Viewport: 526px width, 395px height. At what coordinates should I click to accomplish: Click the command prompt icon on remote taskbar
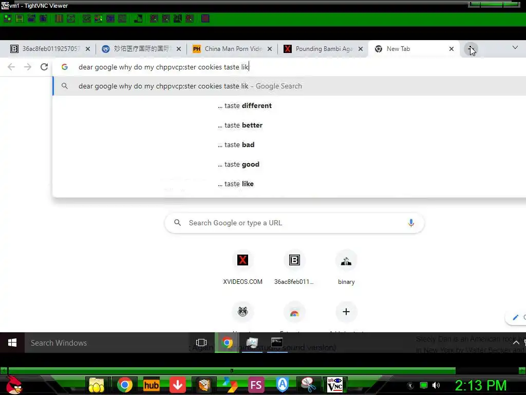[x=277, y=343]
